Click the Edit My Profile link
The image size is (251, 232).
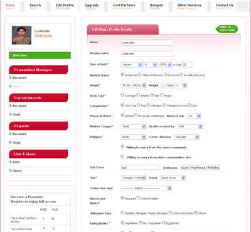[x=43, y=36]
